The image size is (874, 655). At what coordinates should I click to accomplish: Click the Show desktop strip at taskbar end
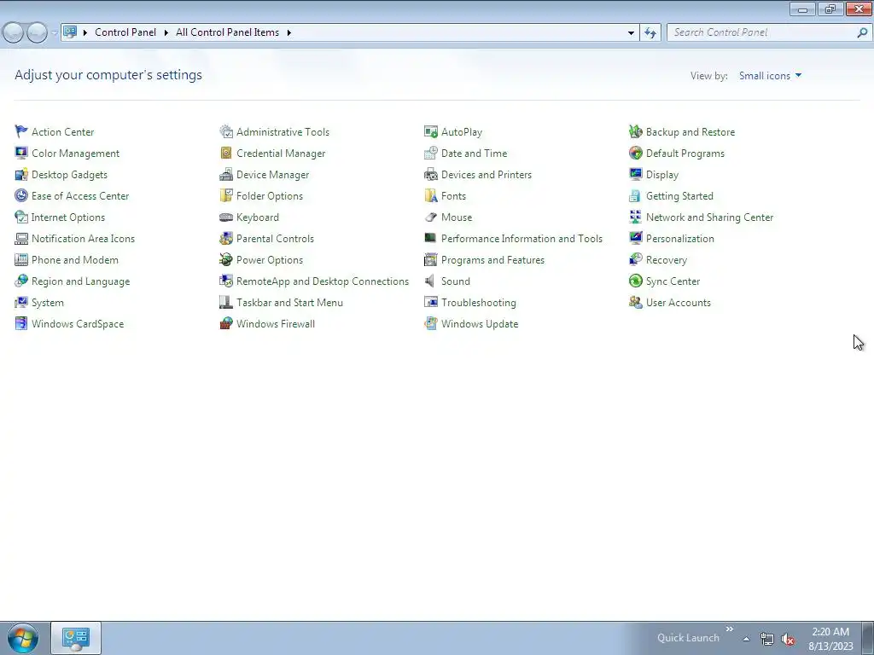pyautogui.click(x=868, y=638)
